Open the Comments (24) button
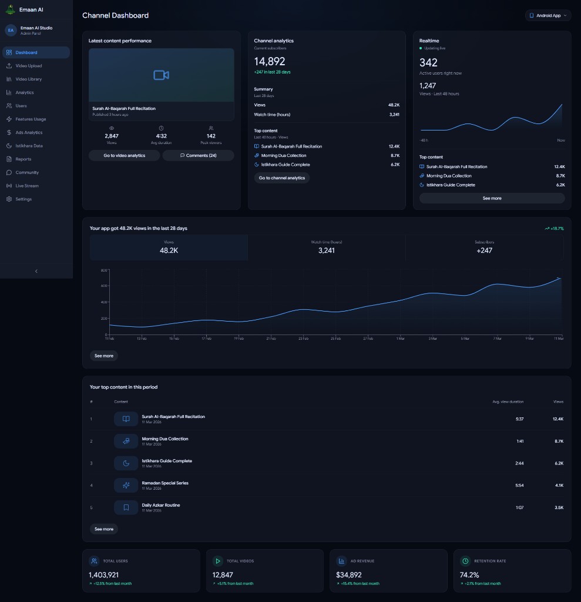The width and height of the screenshot is (581, 602). 199,155
